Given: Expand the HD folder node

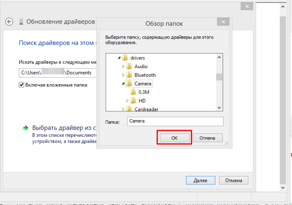Looking at the screenshot, I should pos(127,101).
